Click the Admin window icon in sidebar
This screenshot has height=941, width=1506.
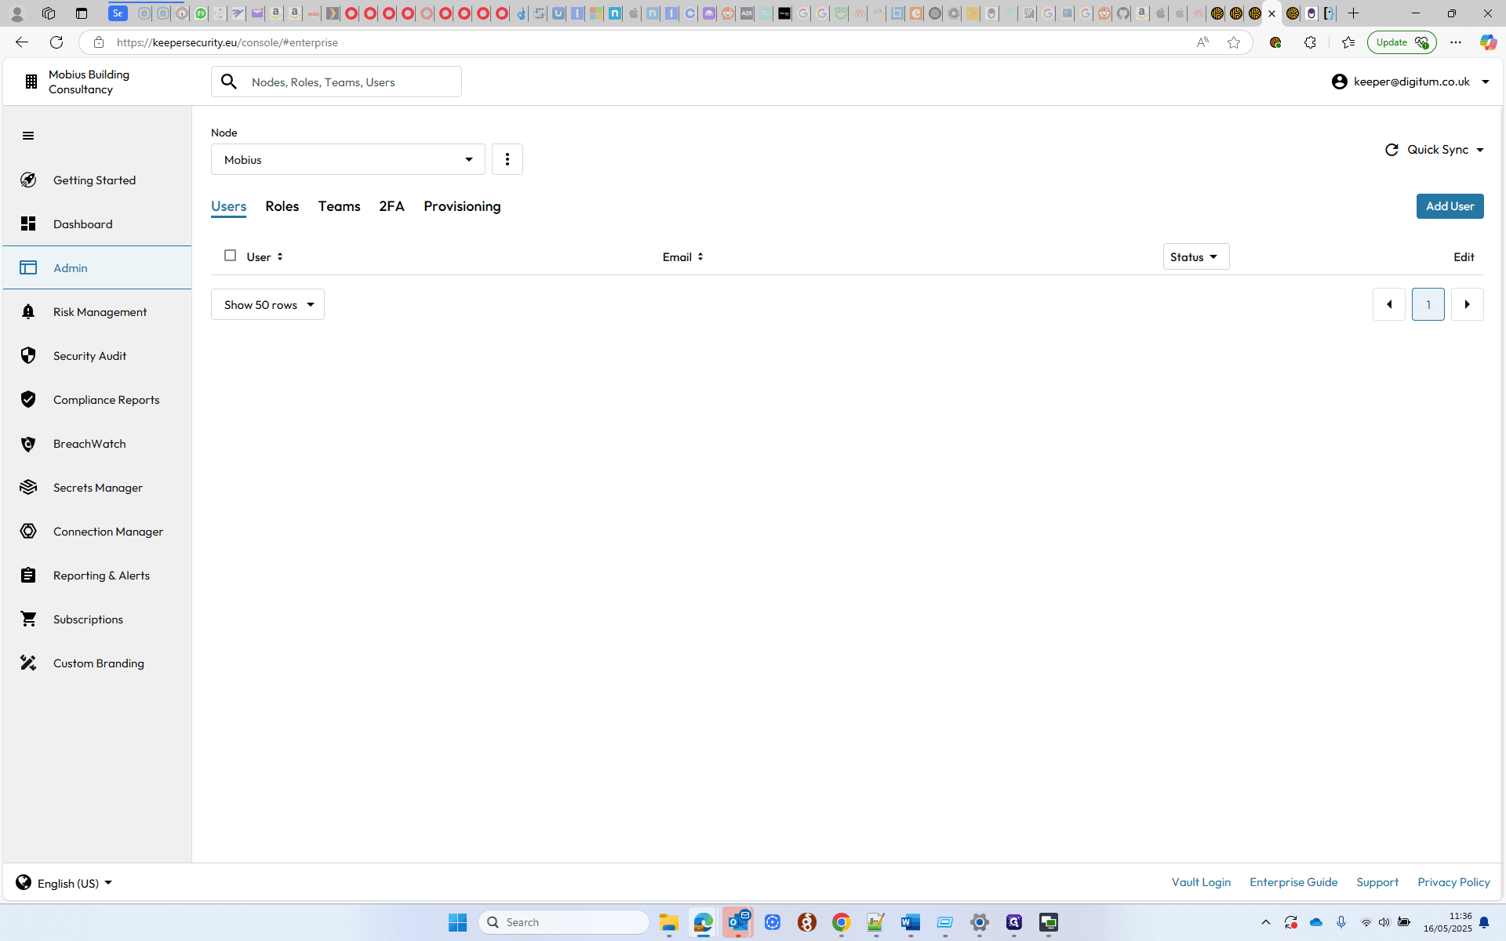tap(28, 268)
